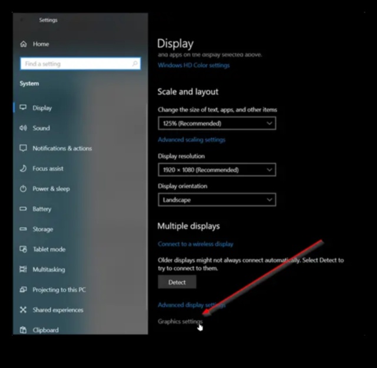Viewport: 377px width, 368px height.
Task: Go to Tablet mode settings
Action: pos(48,249)
